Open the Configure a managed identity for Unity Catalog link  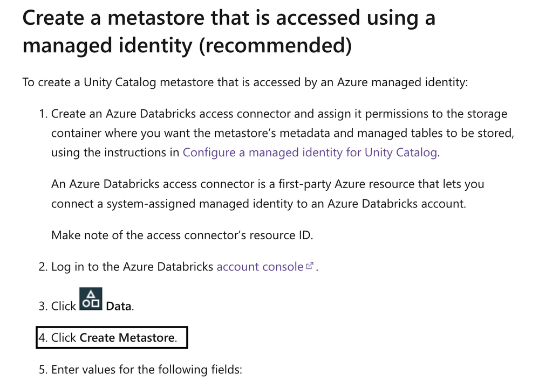[x=310, y=153]
